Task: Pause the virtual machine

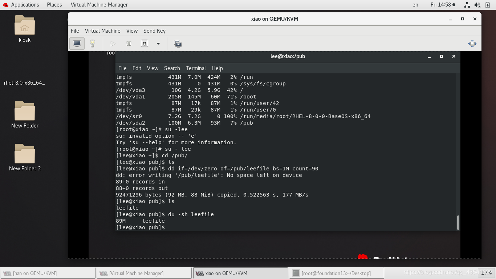Action: (129, 44)
